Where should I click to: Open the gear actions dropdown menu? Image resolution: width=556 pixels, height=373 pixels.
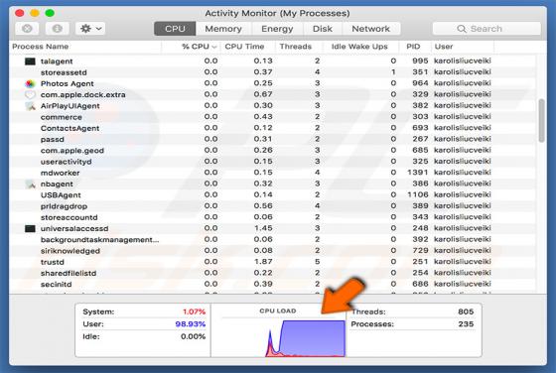[90, 29]
